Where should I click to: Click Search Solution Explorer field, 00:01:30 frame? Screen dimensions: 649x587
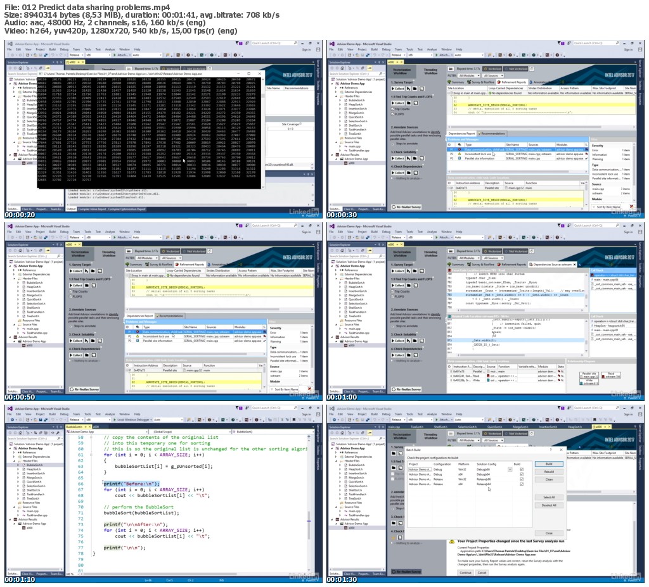(x=357, y=438)
